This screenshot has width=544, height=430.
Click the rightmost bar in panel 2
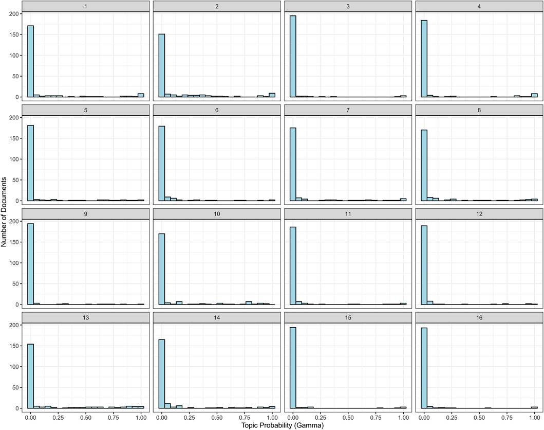tap(272, 95)
